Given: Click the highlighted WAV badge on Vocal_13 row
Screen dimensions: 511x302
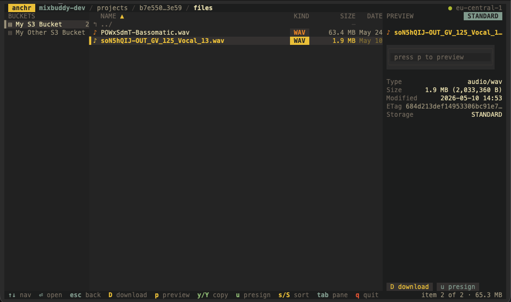Looking at the screenshot, I should tap(300, 41).
